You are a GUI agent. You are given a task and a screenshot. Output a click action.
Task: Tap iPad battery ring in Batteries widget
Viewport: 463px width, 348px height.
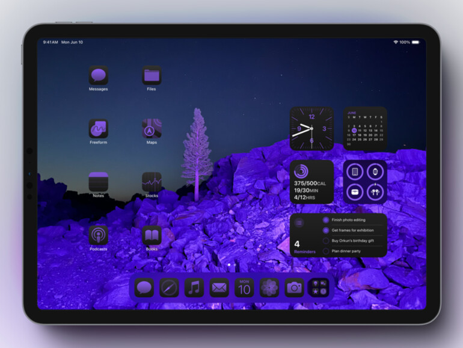click(355, 172)
